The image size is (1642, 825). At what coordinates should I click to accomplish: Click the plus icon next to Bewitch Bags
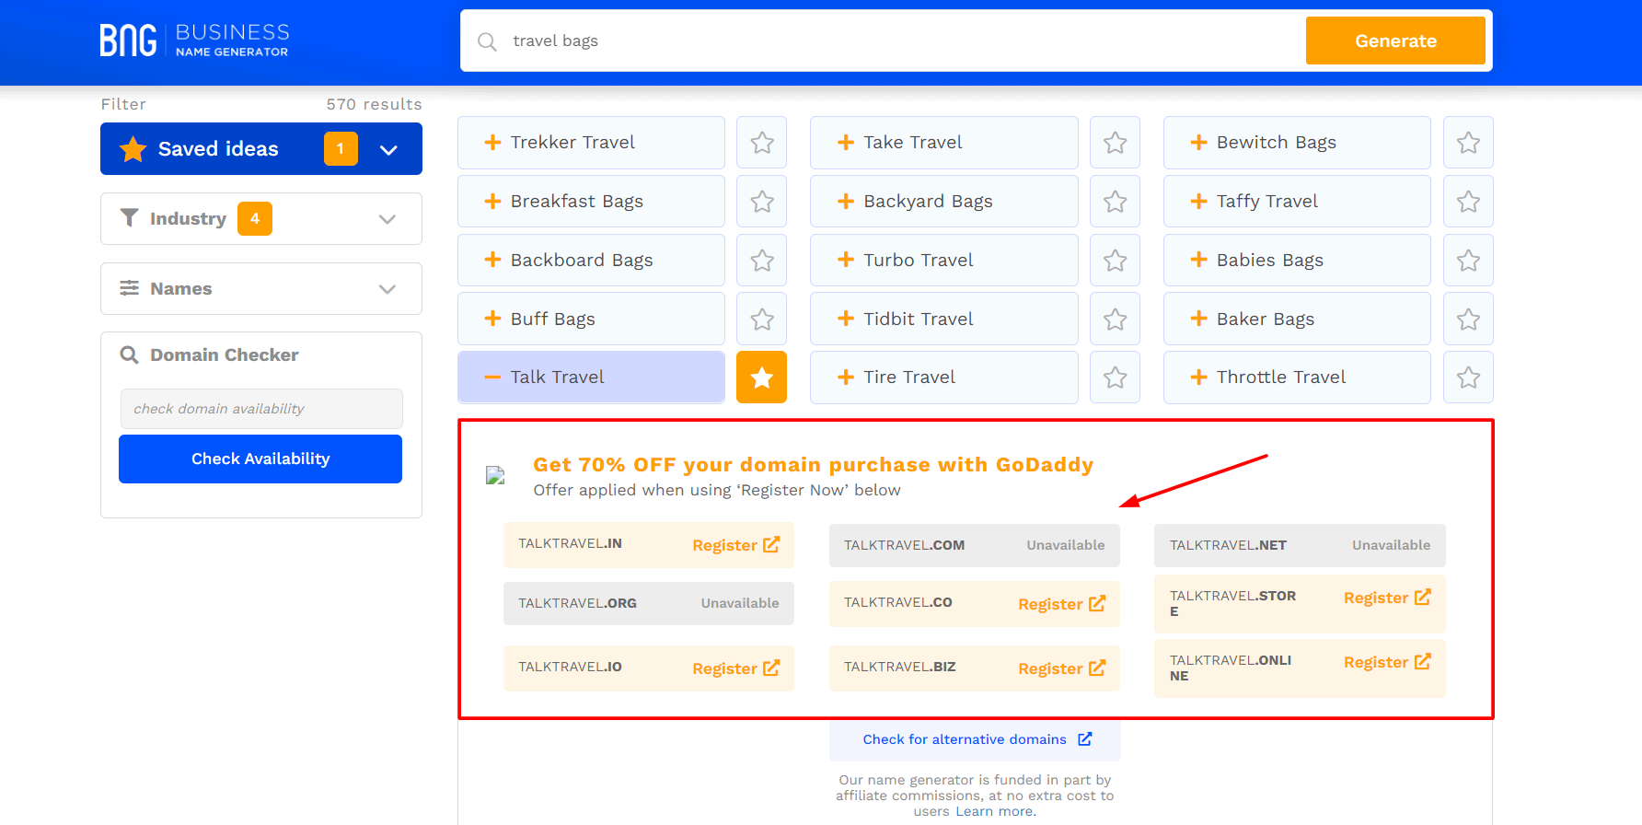(x=1198, y=143)
